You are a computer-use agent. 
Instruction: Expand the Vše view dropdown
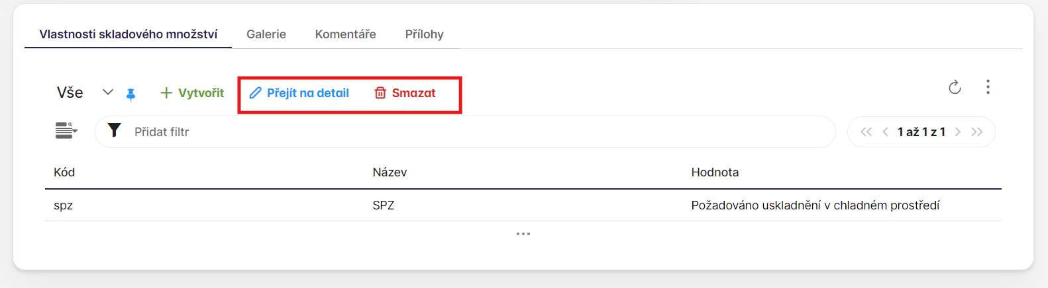tap(108, 92)
